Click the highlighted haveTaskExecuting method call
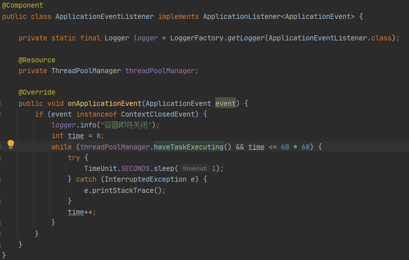 [189, 147]
